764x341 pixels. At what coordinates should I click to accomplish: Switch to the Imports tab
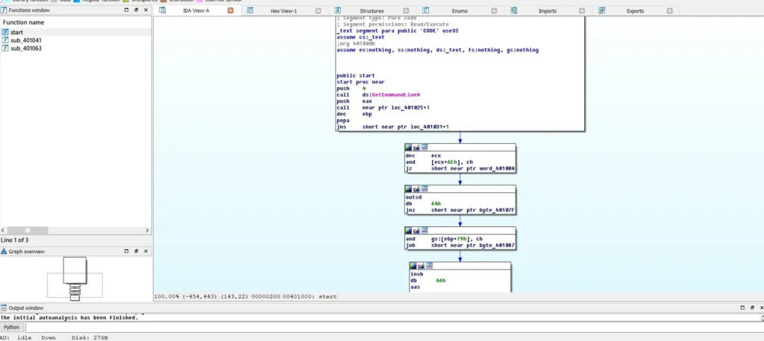[547, 10]
